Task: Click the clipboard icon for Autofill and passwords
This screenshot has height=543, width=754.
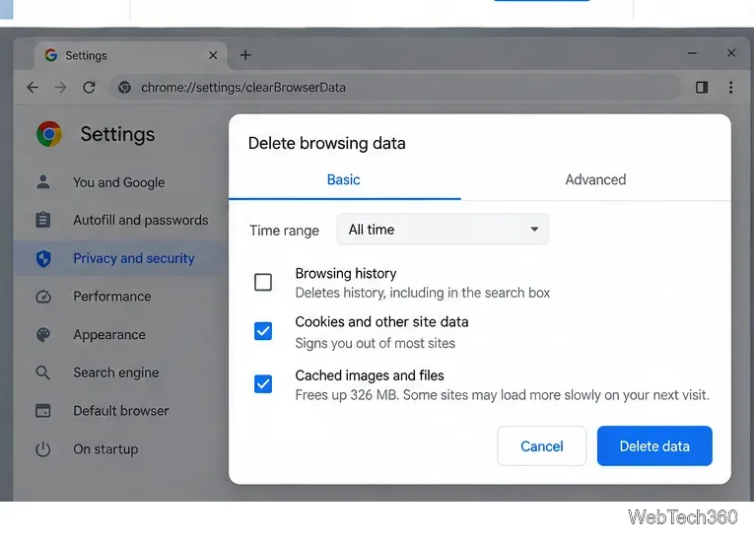Action: (42, 220)
